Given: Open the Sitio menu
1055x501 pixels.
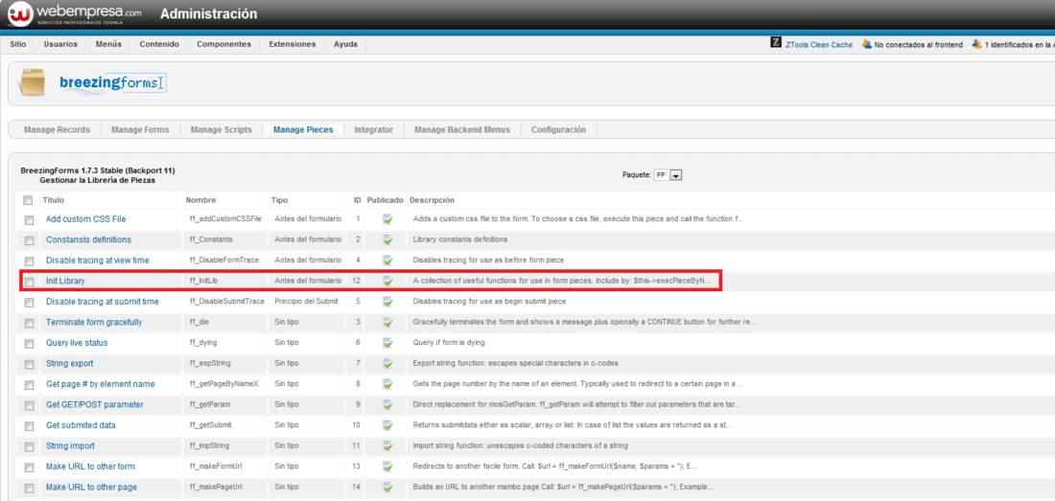Looking at the screenshot, I should 19,44.
